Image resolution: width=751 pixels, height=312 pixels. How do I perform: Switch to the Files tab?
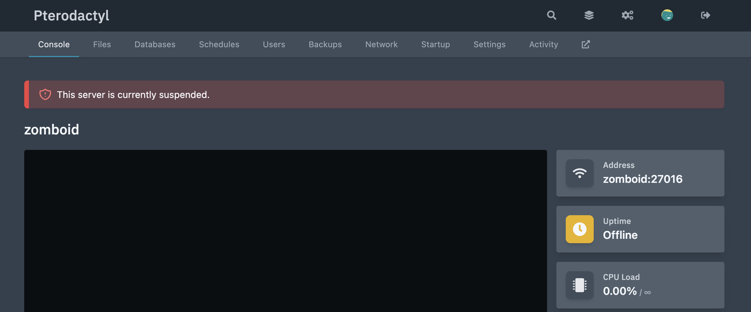click(102, 44)
